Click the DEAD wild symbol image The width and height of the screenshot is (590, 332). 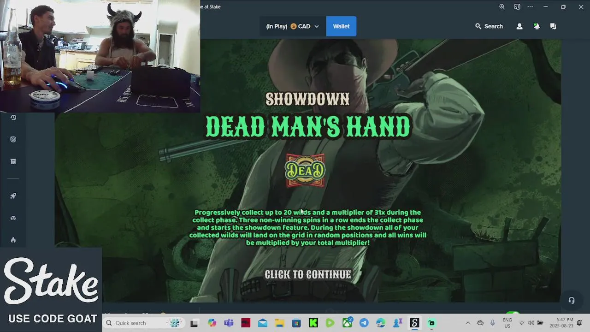point(305,171)
